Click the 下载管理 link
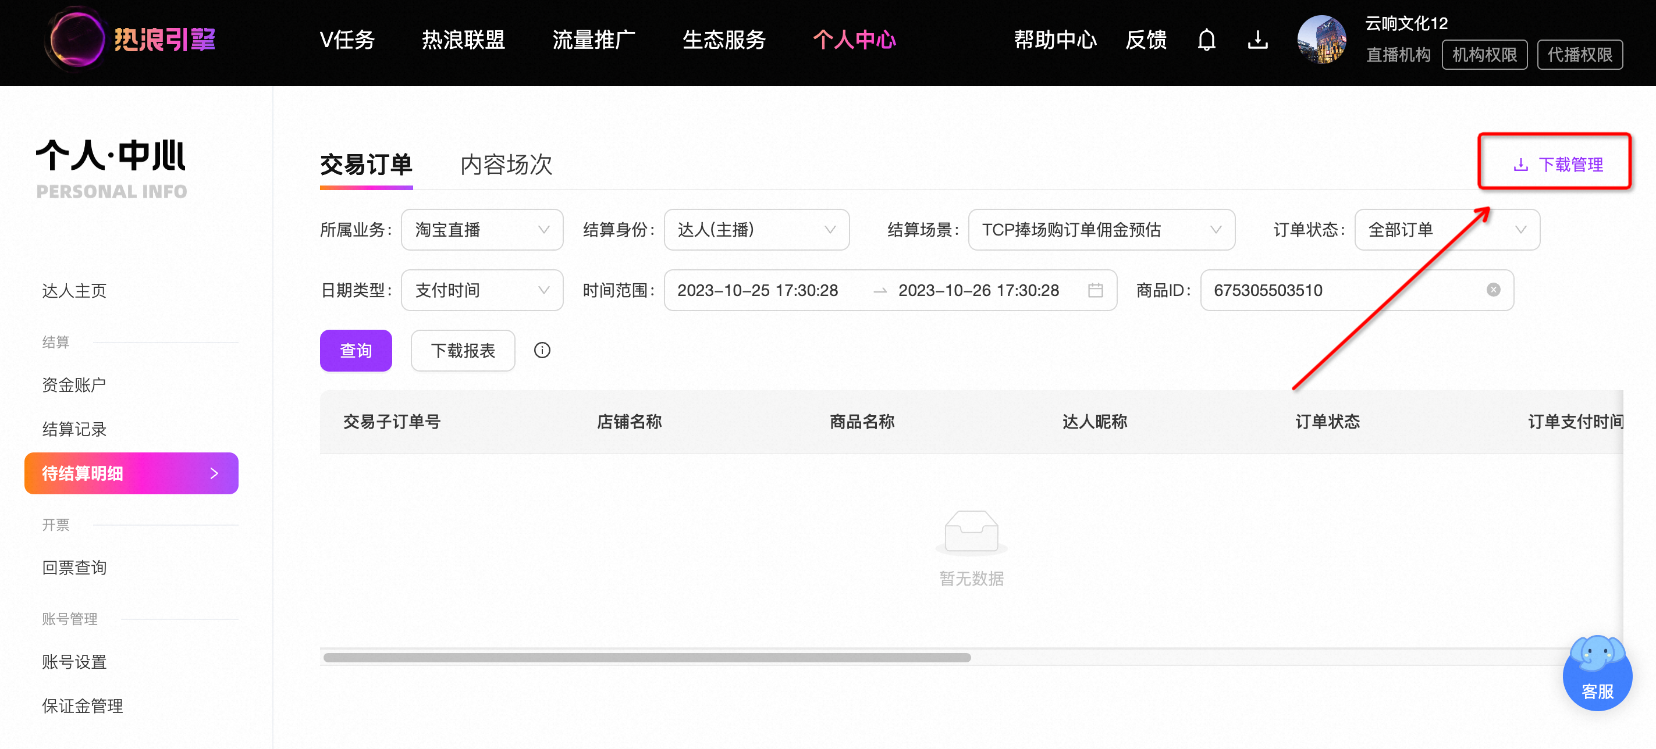The height and width of the screenshot is (749, 1656). click(1558, 165)
